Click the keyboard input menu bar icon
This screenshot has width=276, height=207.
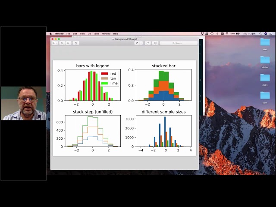click(223, 34)
